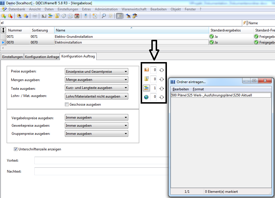The height and width of the screenshot is (198, 275).
Task: Open Gruppenpreise ausgeben dropdown
Action: (x=97, y=134)
